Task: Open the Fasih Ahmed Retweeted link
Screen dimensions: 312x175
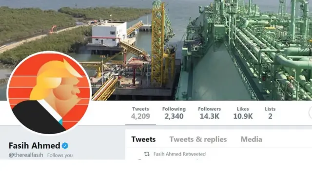Action: (179, 154)
